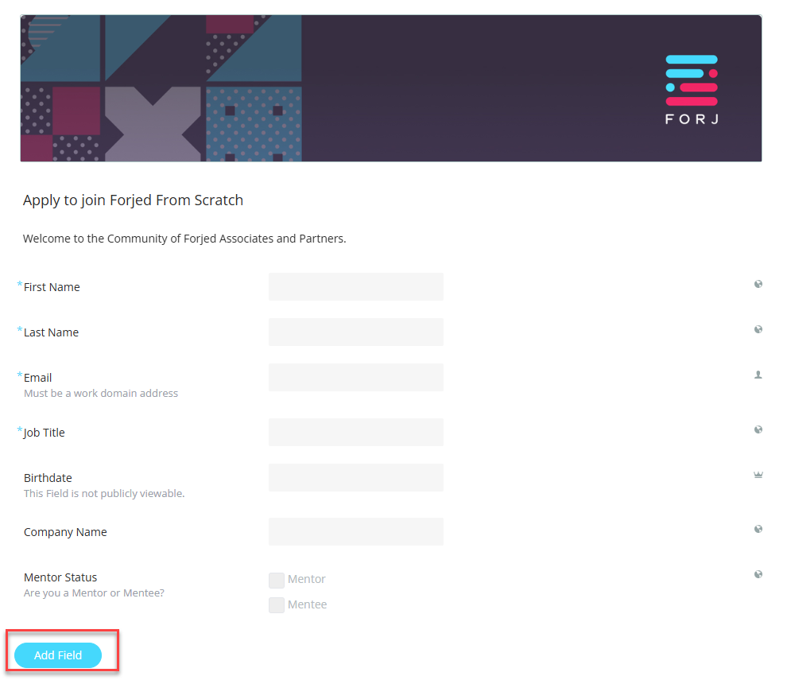Check the Mentee checkbox
This screenshot has width=791, height=680.
coord(277,604)
